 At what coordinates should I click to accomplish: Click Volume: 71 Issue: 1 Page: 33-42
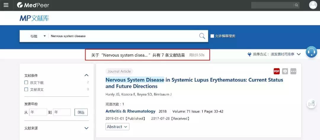pos(198,112)
